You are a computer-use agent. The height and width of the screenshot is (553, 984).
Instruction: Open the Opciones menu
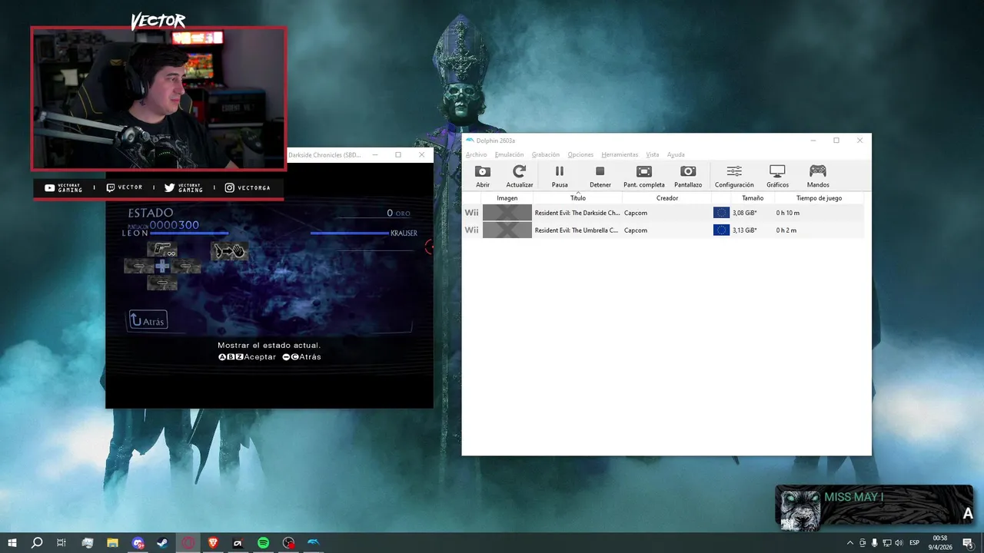coord(580,154)
